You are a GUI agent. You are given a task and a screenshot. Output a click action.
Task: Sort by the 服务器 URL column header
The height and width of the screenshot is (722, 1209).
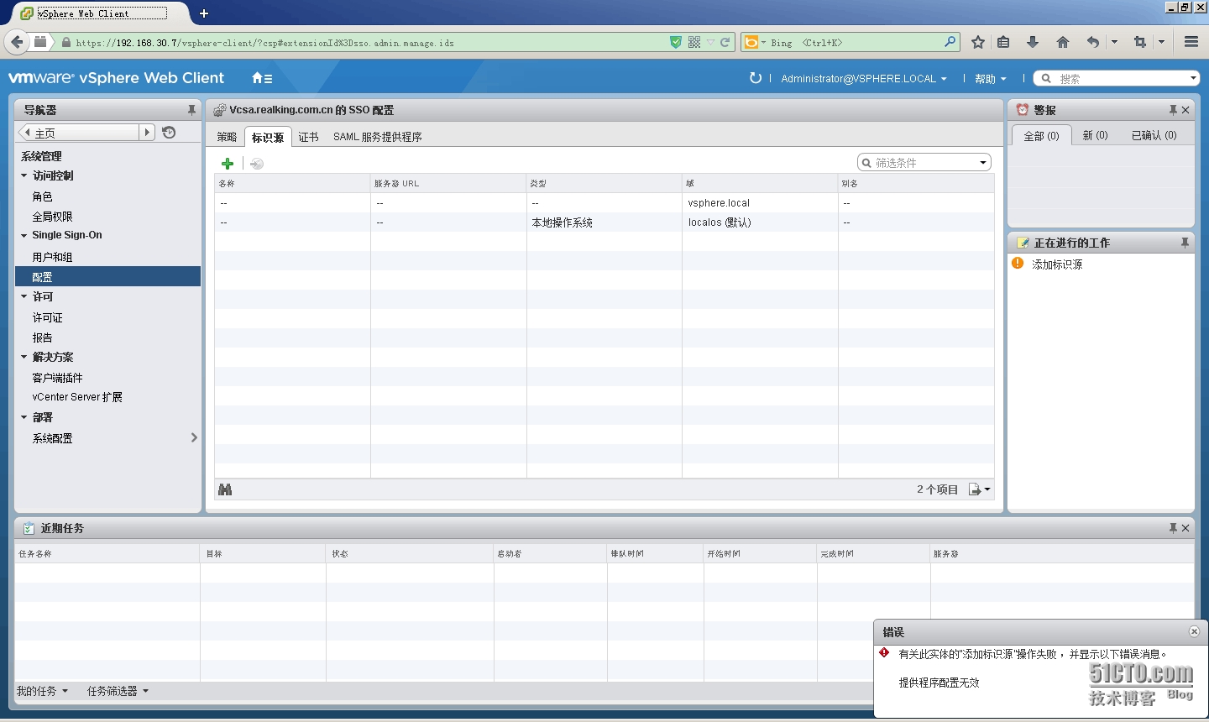[448, 183]
